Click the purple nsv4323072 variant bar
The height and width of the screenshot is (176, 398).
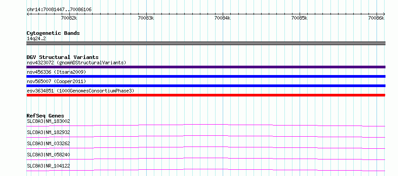click(x=206, y=67)
